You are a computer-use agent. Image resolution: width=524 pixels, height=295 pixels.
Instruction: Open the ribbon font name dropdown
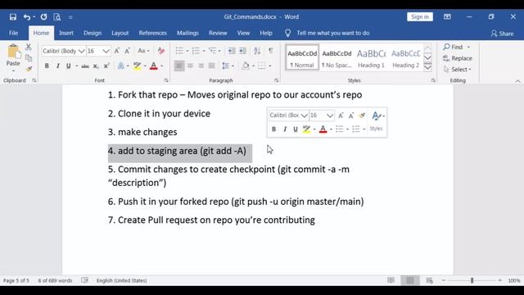click(x=81, y=51)
